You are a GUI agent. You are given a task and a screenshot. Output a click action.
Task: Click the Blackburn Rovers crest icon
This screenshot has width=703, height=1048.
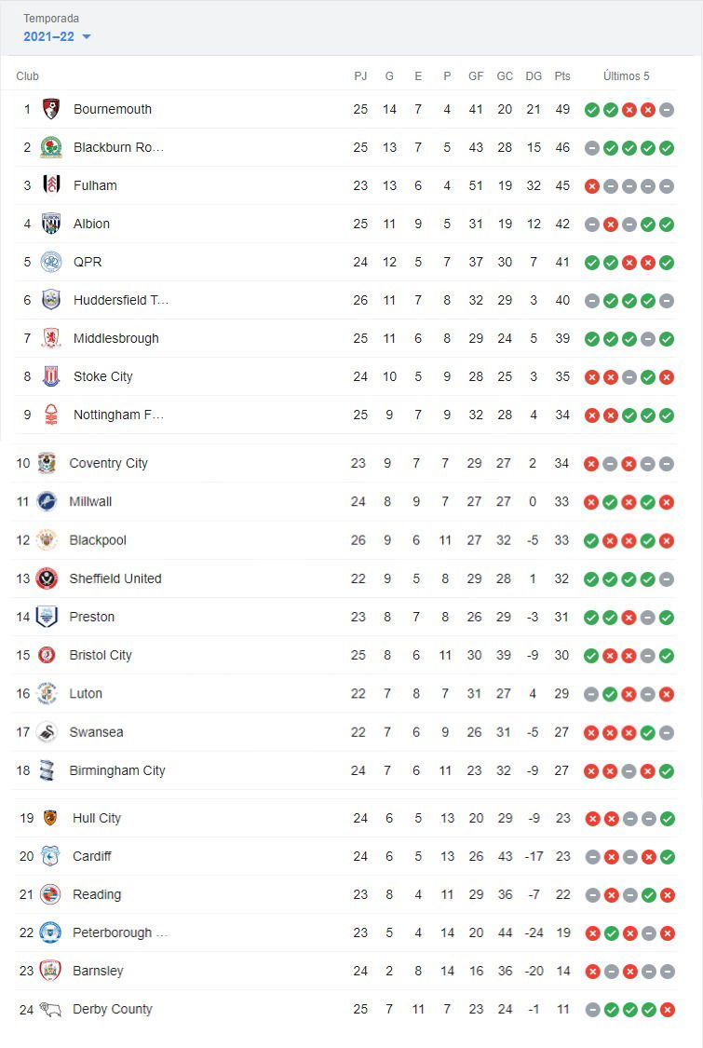[51, 147]
